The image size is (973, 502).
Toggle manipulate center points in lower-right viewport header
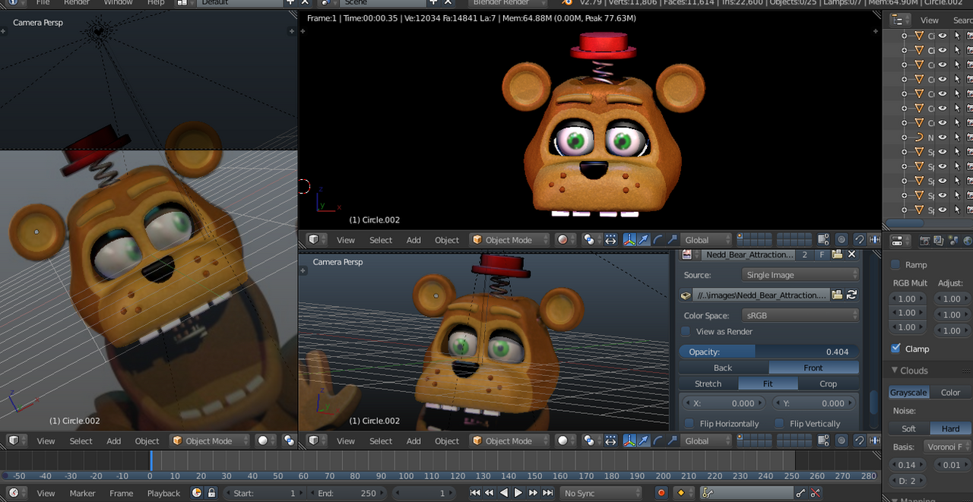tap(610, 441)
